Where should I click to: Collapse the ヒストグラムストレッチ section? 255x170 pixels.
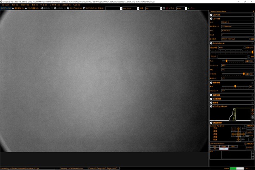[x=211, y=106]
